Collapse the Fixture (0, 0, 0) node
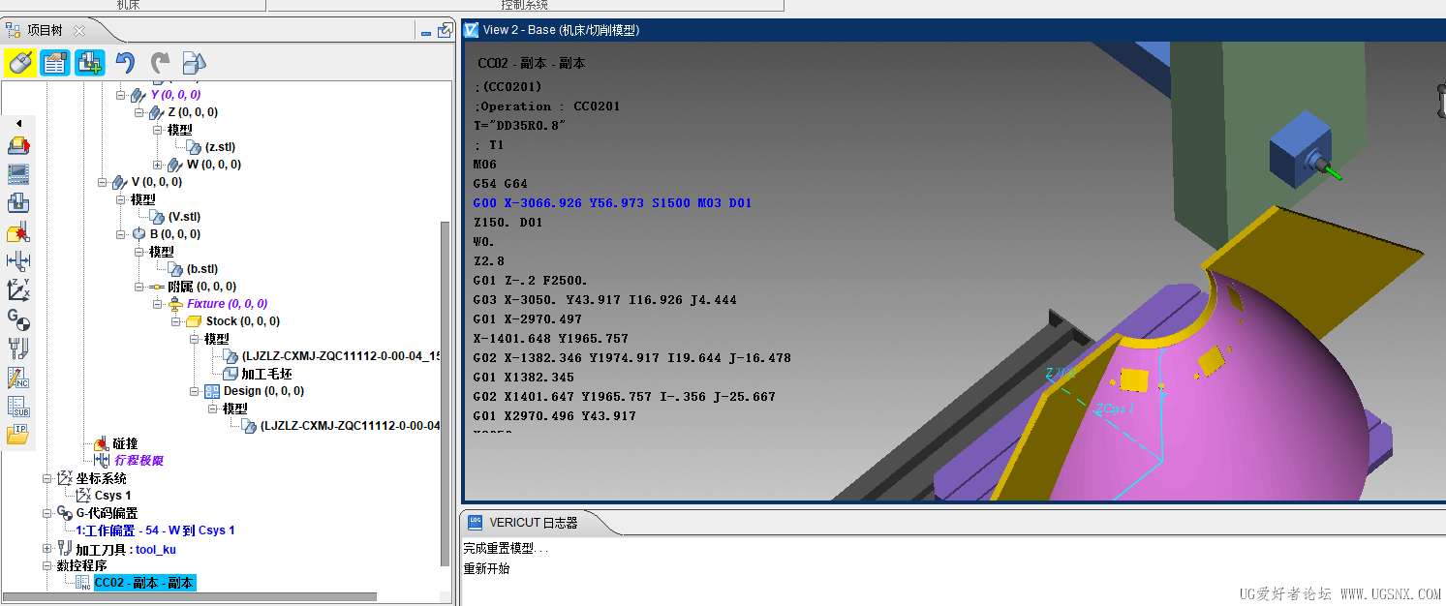Screen dimensions: 1446x606 tap(158, 304)
